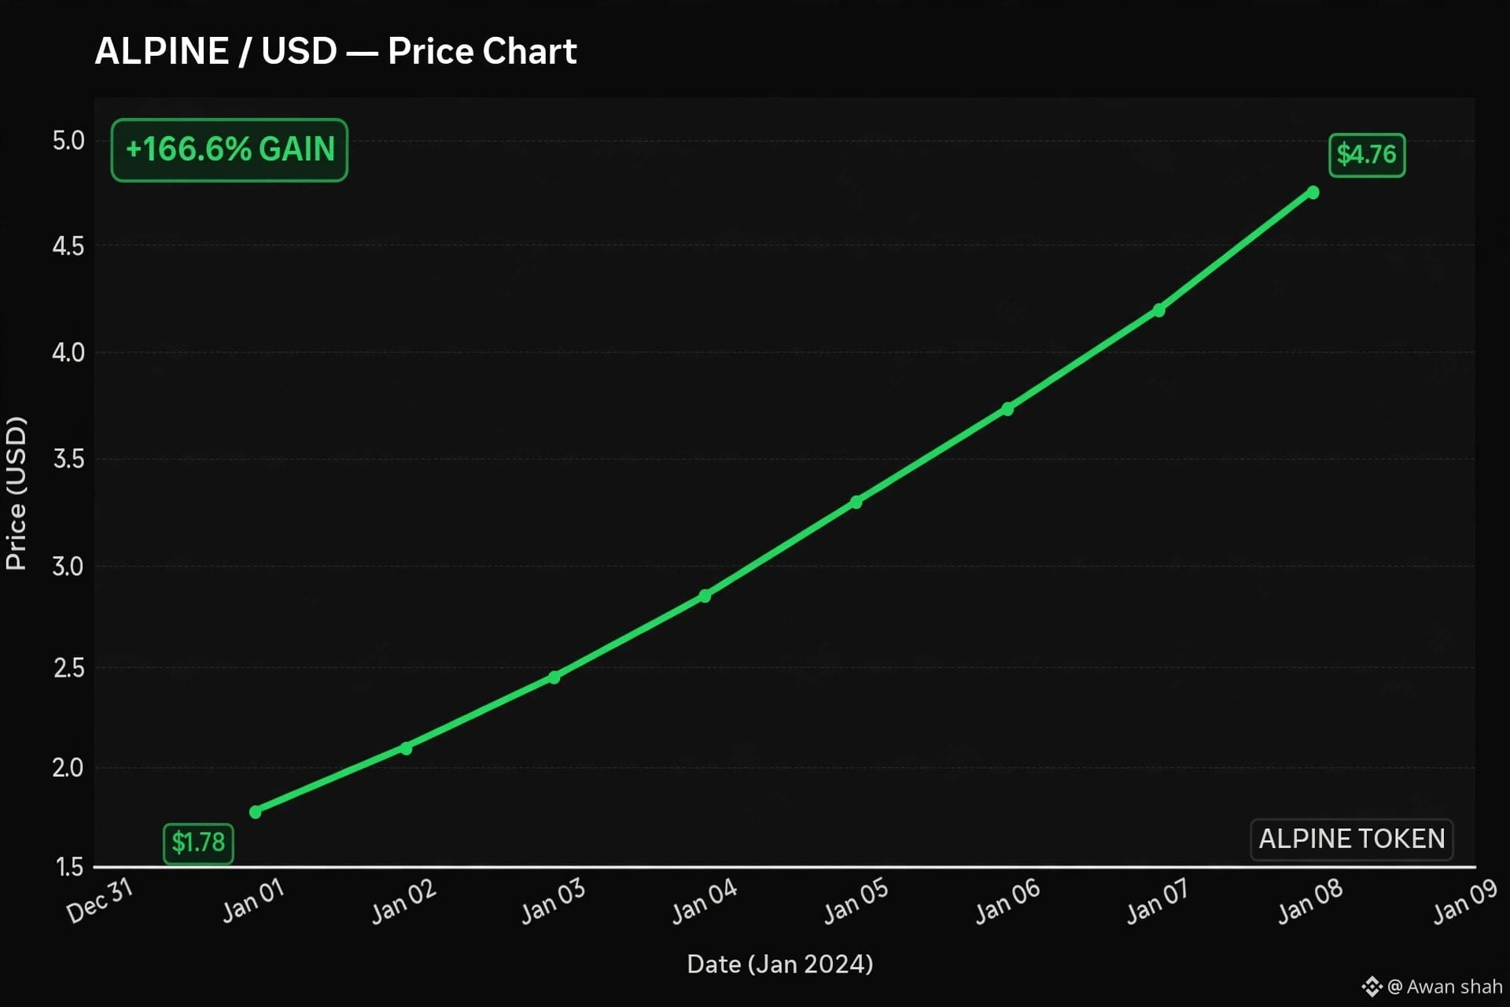Select the Jan 01 data point on line
This screenshot has width=1510, height=1007.
[256, 812]
